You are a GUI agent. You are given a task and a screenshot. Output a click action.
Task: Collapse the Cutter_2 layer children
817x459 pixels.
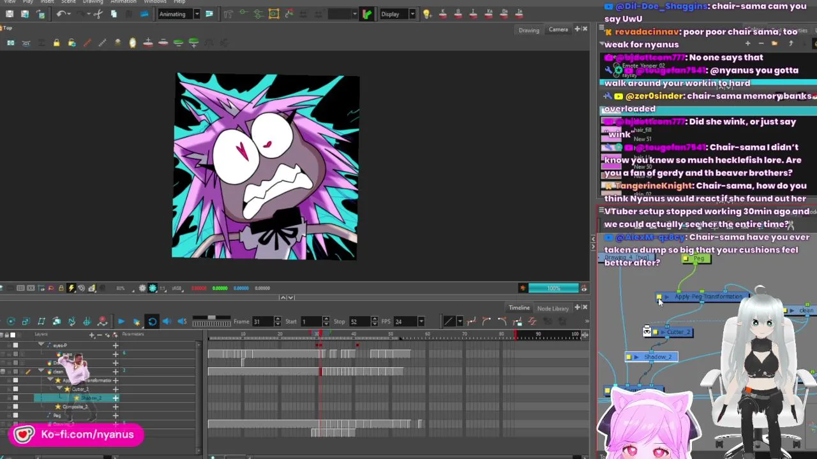(x=59, y=389)
